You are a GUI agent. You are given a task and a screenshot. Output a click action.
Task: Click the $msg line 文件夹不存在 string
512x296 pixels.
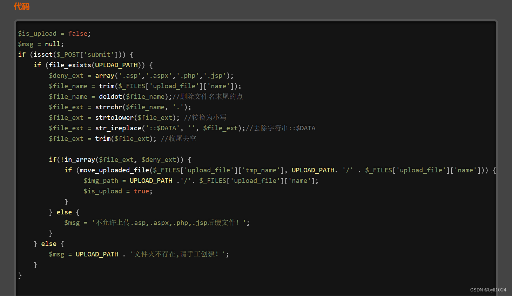coord(139,254)
